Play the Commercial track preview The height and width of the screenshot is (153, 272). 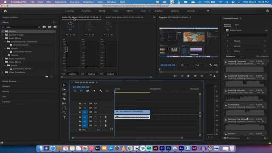pyautogui.click(x=226, y=105)
